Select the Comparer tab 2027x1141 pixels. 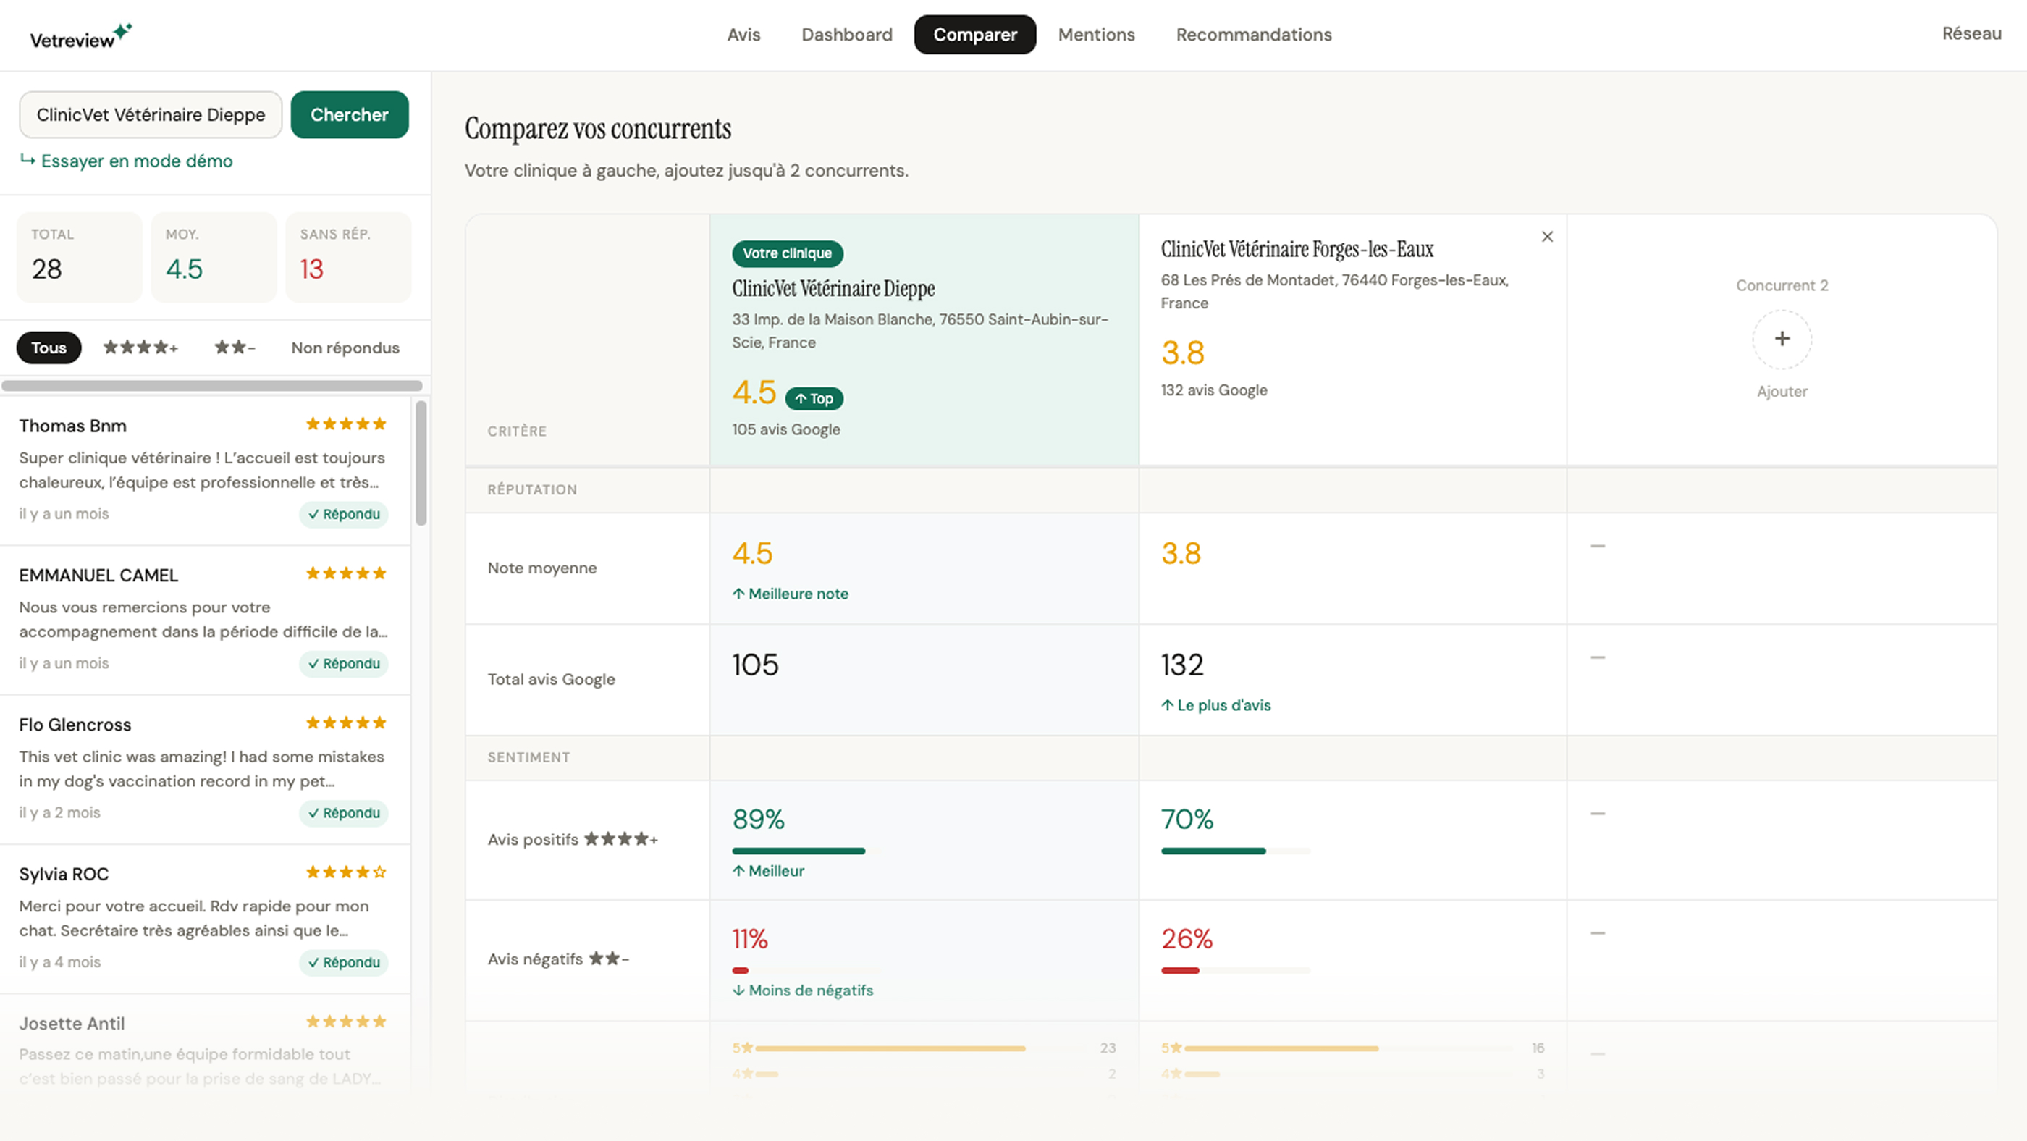pyautogui.click(x=975, y=35)
